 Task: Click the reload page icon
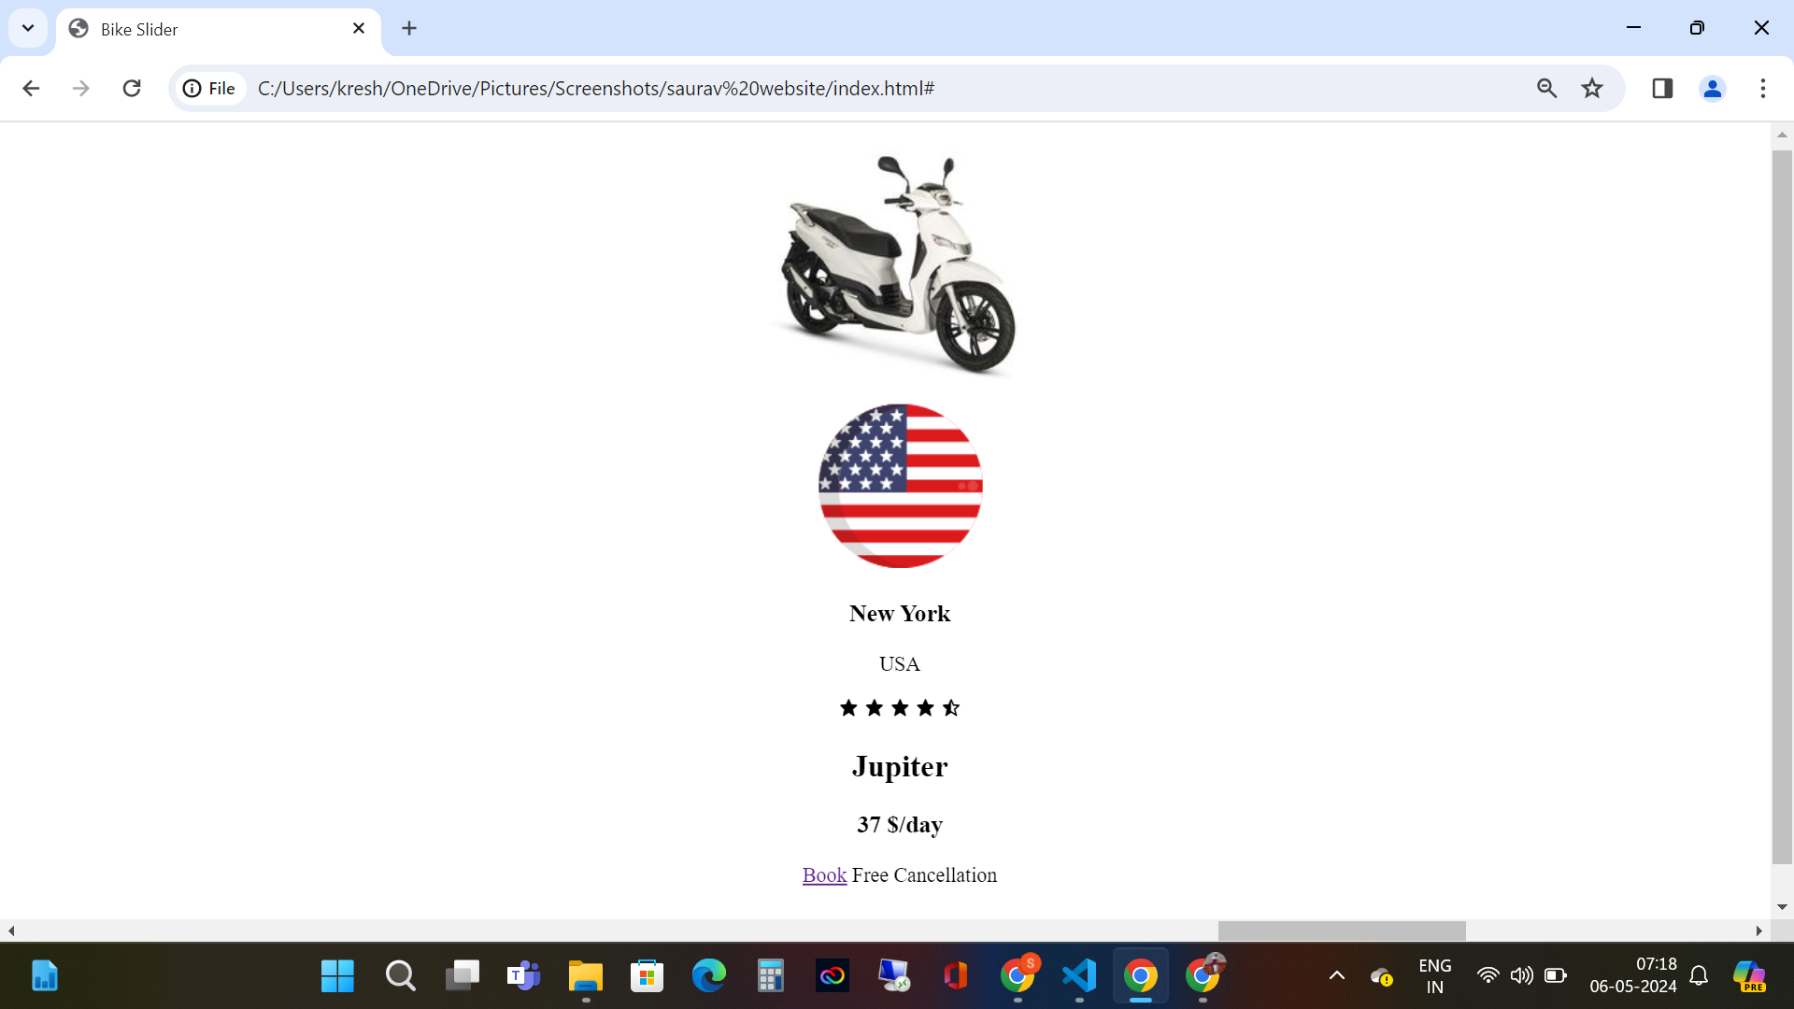[x=132, y=88]
